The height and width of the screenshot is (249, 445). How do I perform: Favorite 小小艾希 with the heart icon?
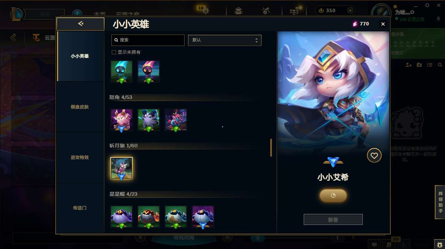coord(374,156)
